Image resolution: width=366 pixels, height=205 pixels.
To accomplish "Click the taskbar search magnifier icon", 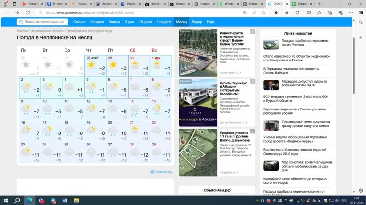I will point(17,200).
